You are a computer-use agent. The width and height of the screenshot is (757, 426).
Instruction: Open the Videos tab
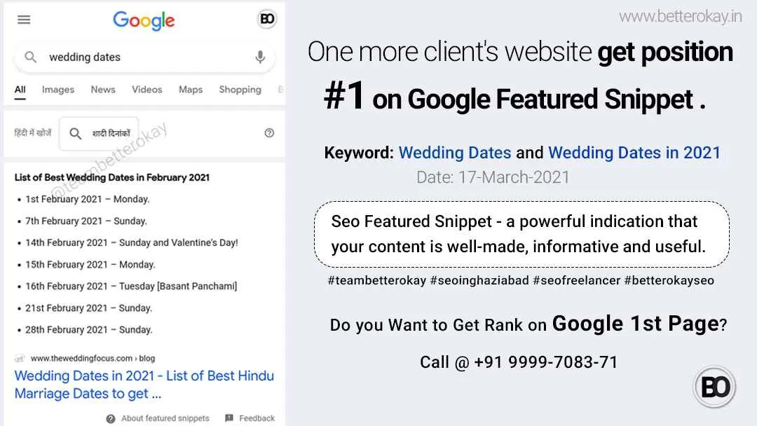147,90
